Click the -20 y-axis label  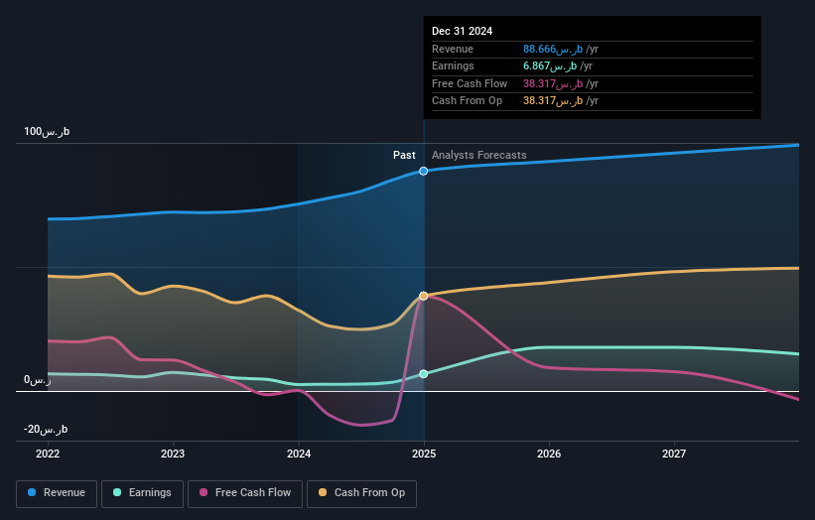click(46, 429)
